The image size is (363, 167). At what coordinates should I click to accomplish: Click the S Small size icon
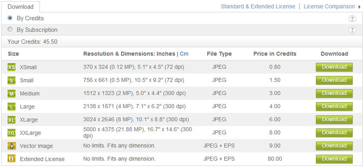(12, 80)
